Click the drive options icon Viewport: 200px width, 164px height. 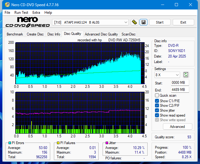click(134, 22)
